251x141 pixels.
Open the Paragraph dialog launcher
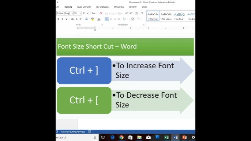tap(143, 25)
